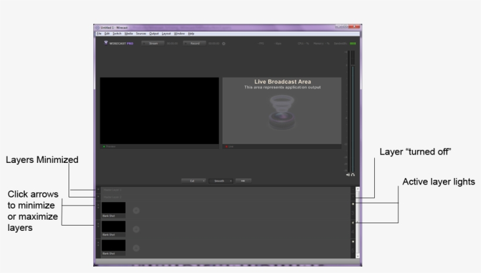Open the Smooth transition dropdown
This screenshot has width=481, height=273.
(x=221, y=180)
